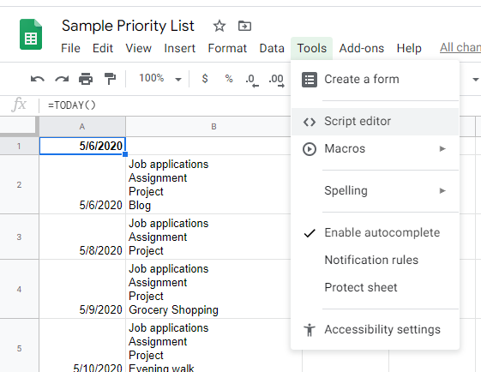Viewport: 481px width, 372px height.
Task: Format as currency with dollar icon
Action: tap(205, 79)
